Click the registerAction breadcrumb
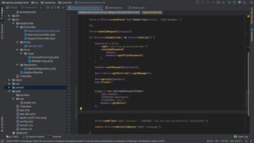The height and width of the screenshot is (143, 254). coord(152,12)
